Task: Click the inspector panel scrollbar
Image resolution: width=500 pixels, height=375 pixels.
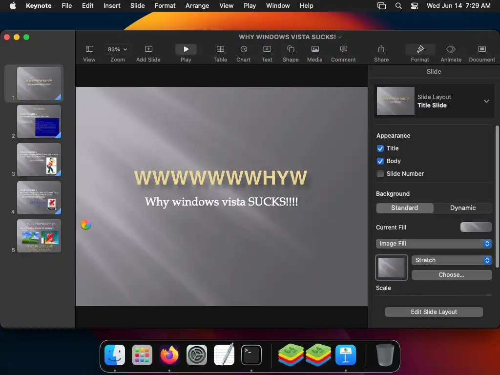Action: tap(497, 196)
